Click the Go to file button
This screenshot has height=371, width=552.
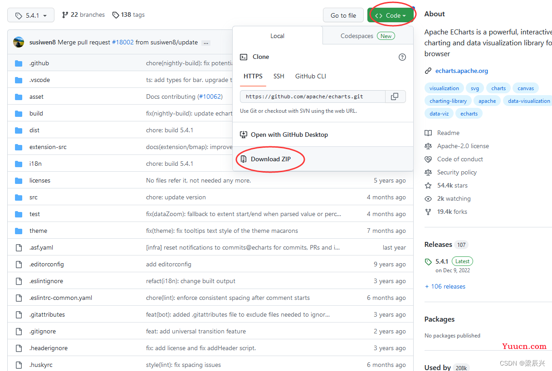(x=343, y=15)
